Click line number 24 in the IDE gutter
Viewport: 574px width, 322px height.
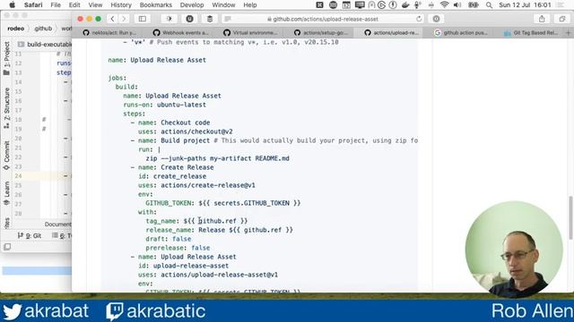(18, 176)
